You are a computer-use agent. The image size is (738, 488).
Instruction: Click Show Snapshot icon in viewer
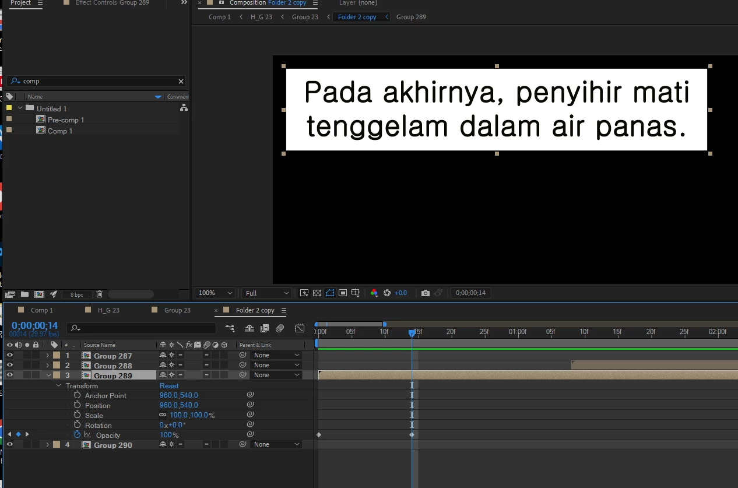[x=438, y=293]
